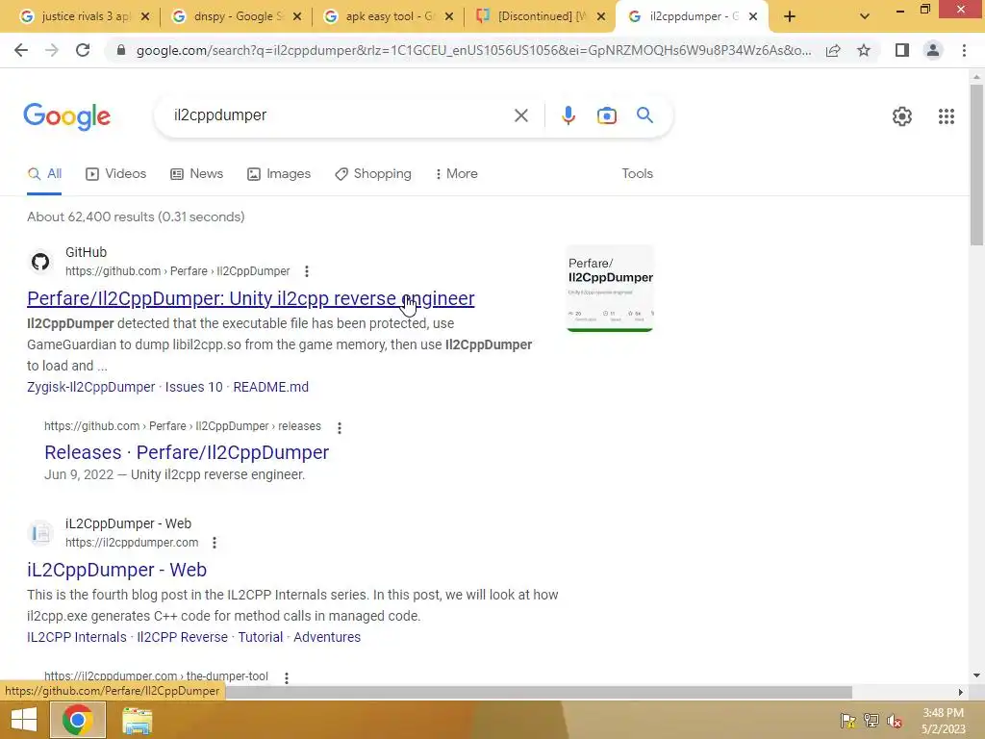Click in the il2cppdumper search field
The width and height of the screenshot is (985, 739).
pyautogui.click(x=340, y=115)
